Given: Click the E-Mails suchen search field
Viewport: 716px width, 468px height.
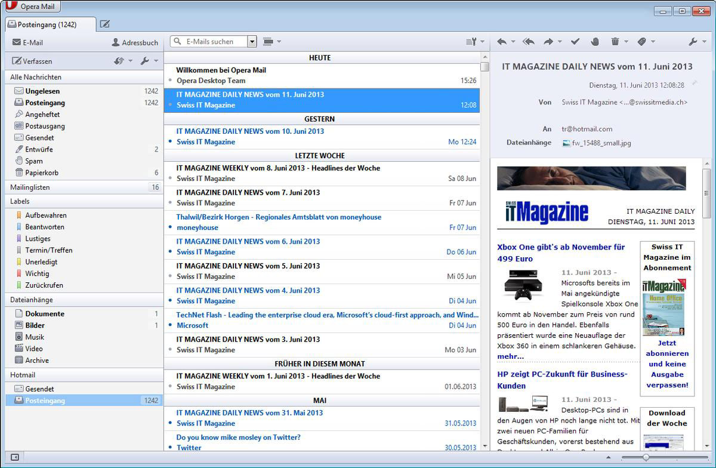Looking at the screenshot, I should (209, 42).
